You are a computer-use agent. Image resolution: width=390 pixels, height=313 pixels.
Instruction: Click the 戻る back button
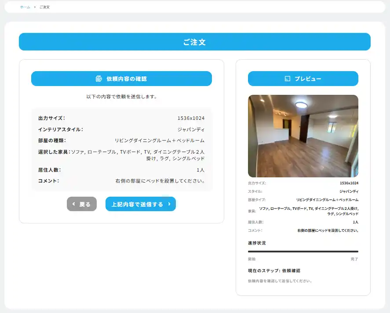point(82,204)
